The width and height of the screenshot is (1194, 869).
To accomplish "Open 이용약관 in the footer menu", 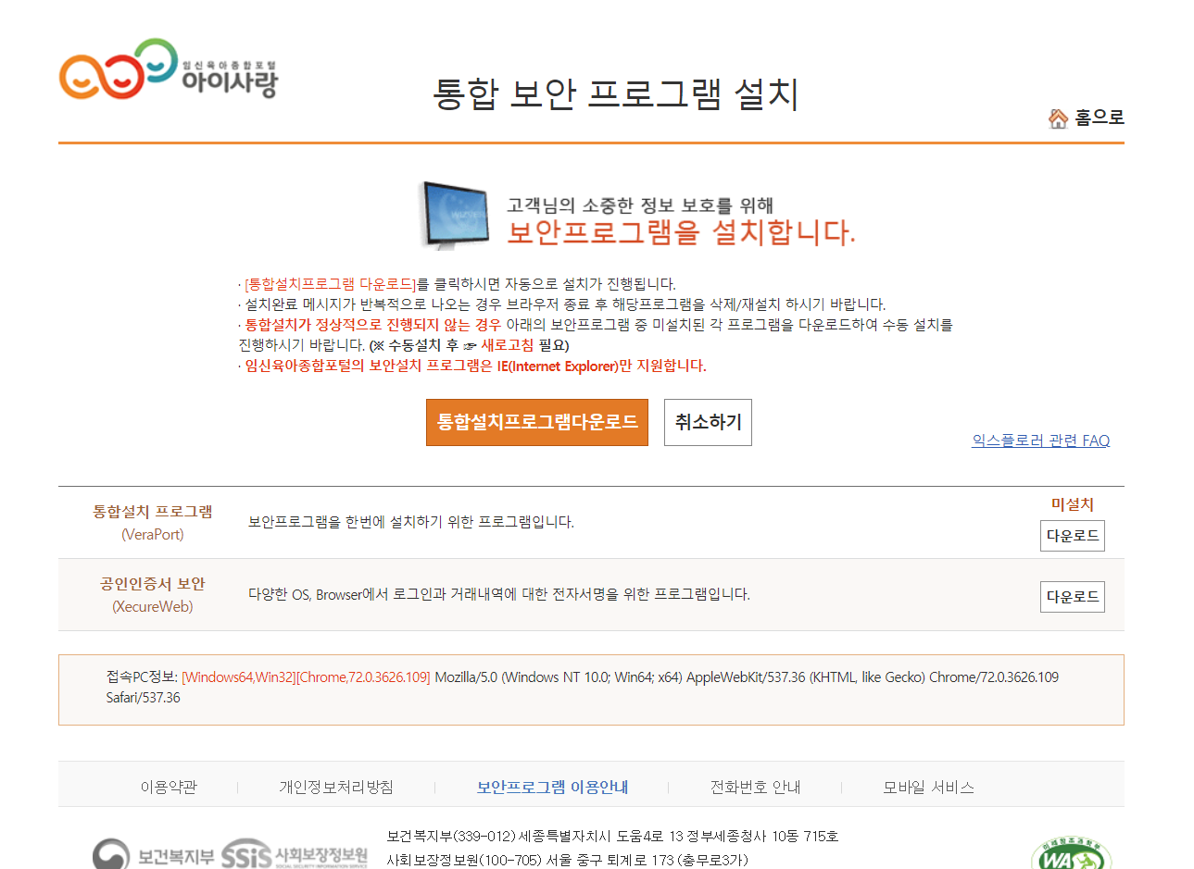I will (x=169, y=788).
